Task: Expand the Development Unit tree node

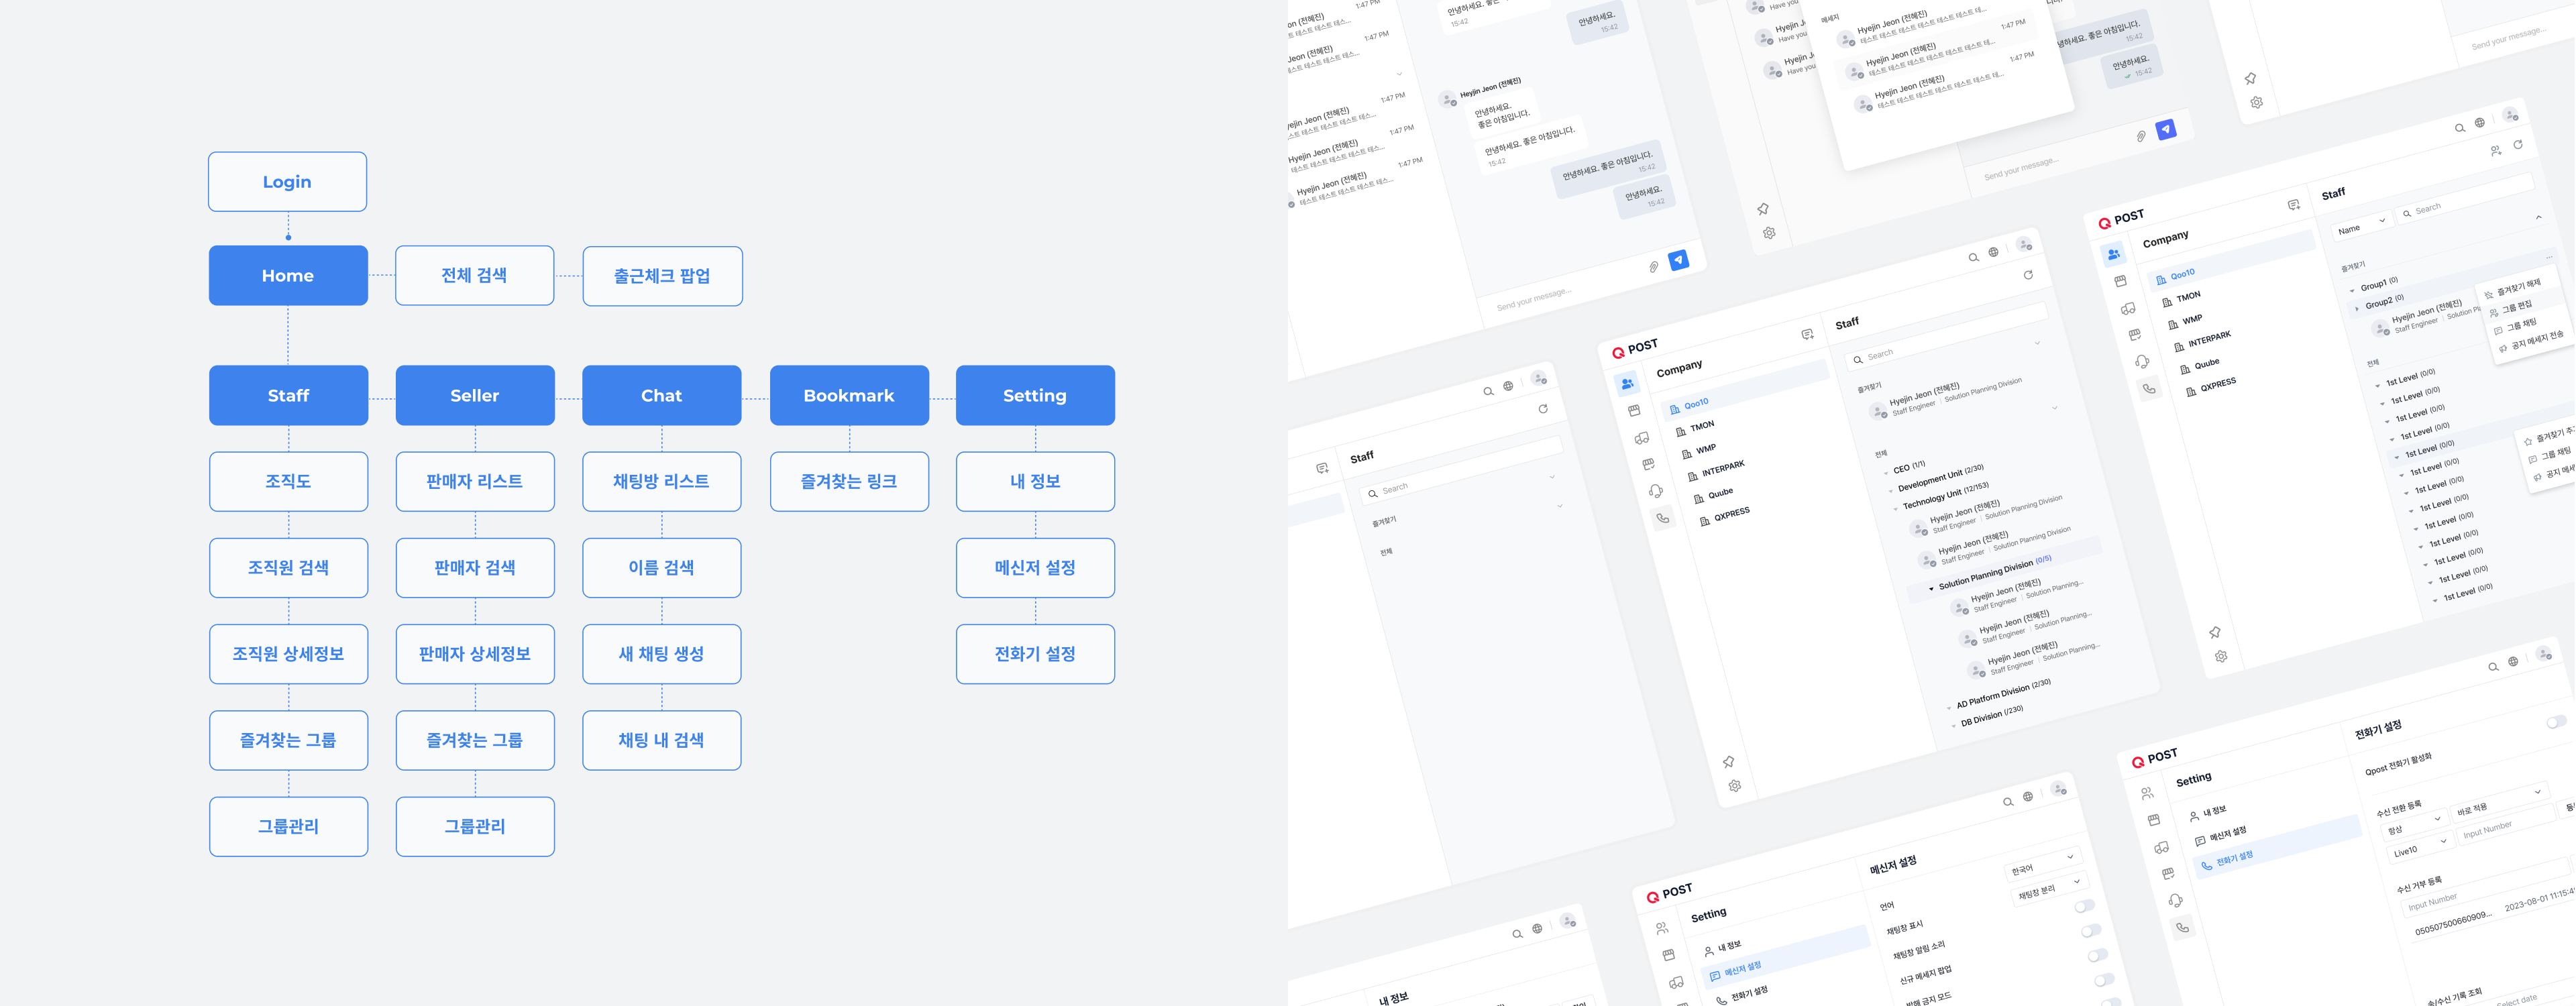Action: pyautogui.click(x=1891, y=490)
